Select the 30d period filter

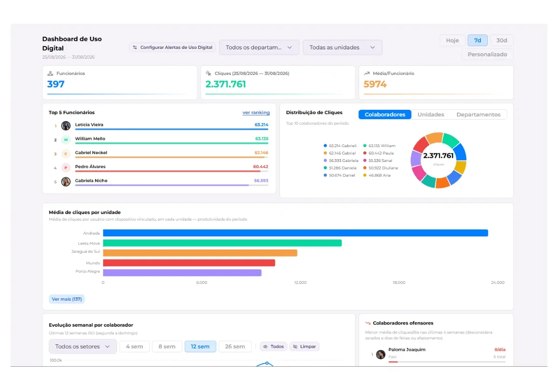tap(502, 40)
